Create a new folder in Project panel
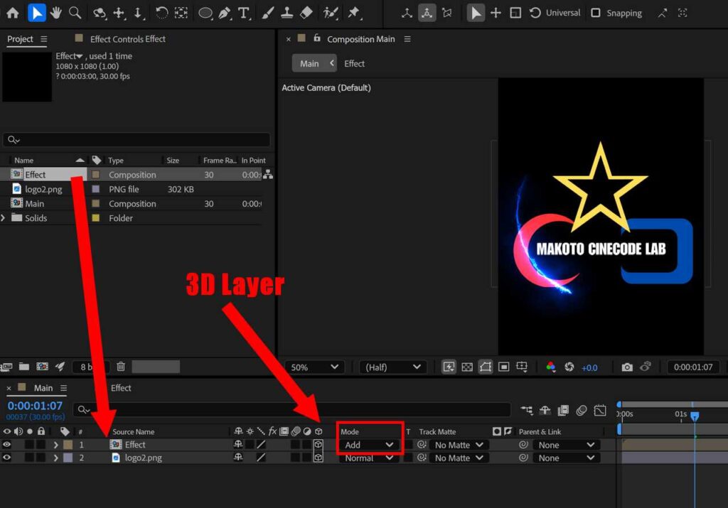The image size is (728, 508). click(24, 367)
